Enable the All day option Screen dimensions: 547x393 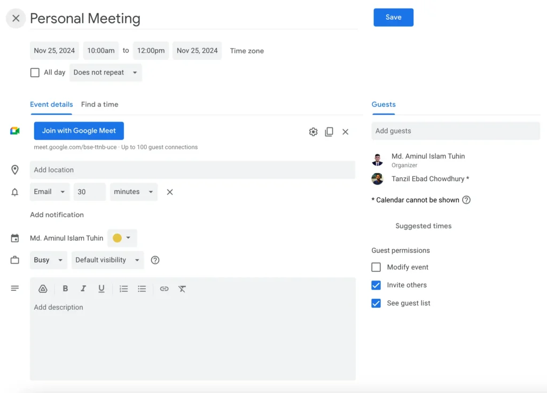35,72
